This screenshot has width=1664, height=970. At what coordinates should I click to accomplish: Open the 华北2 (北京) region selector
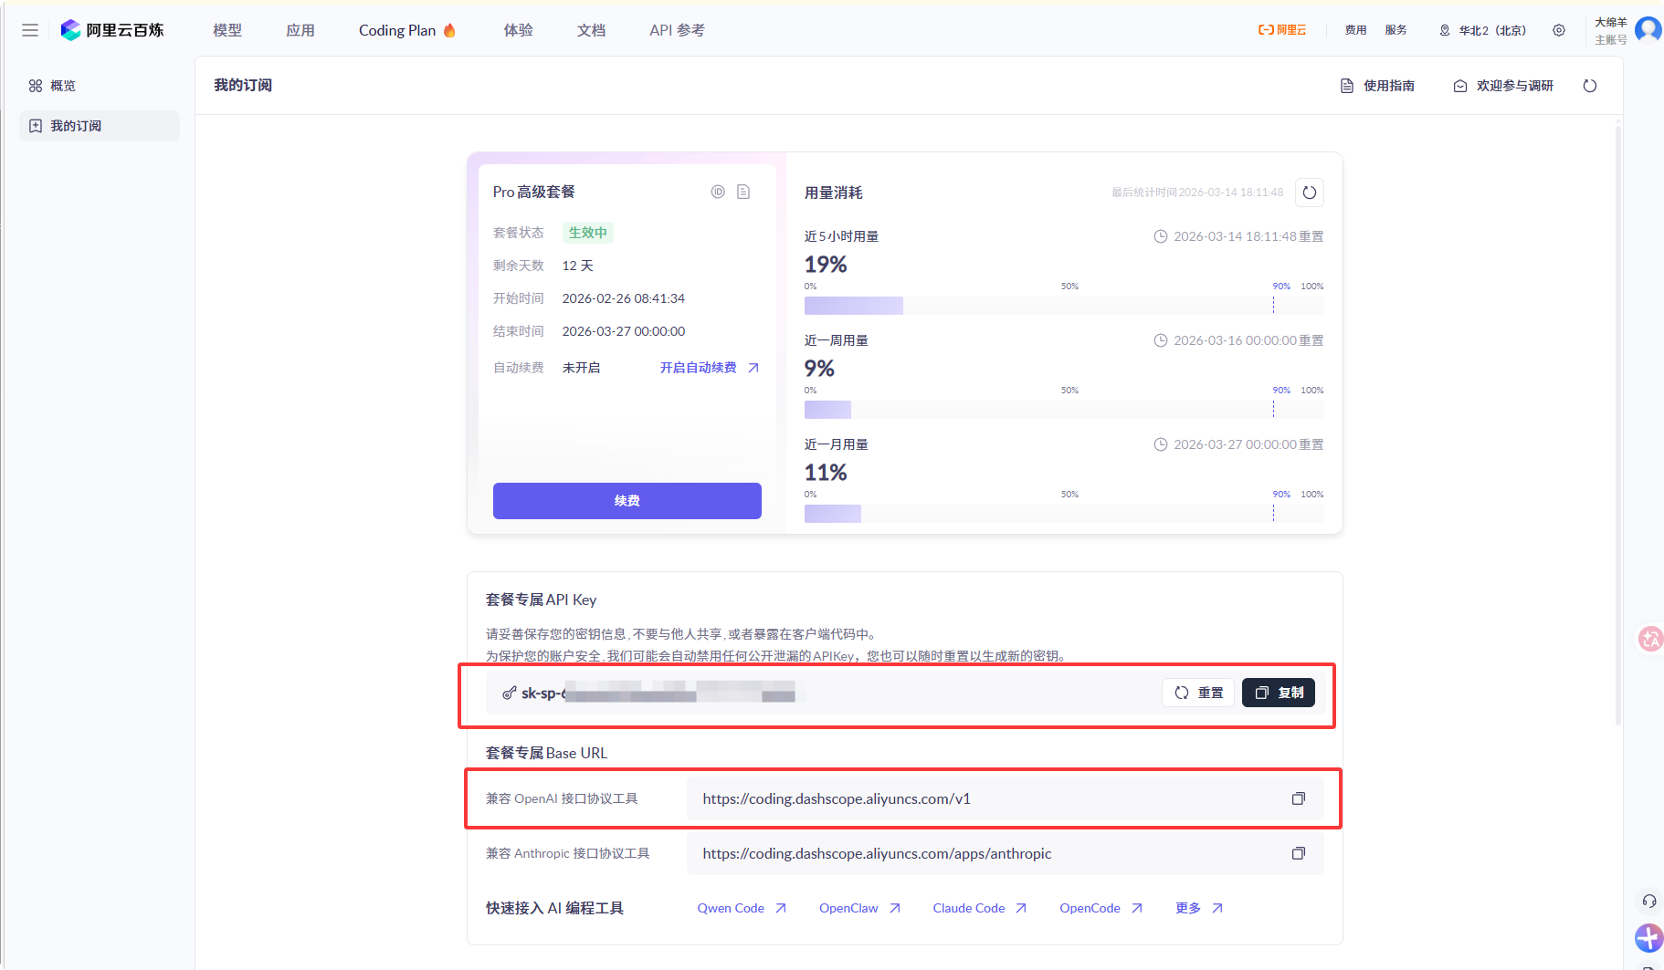1482,30
